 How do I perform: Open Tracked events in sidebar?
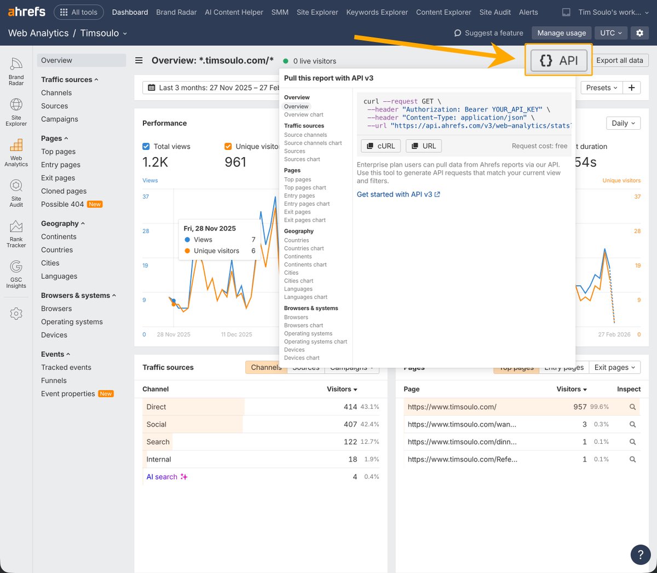coord(66,367)
